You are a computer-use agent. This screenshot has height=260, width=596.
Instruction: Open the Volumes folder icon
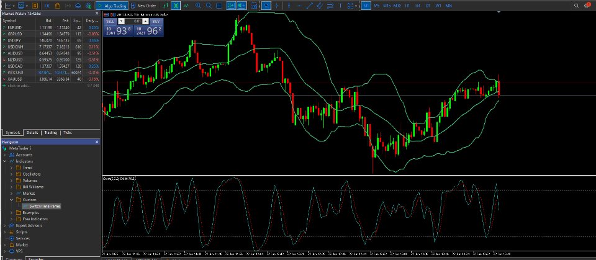tap(18, 181)
